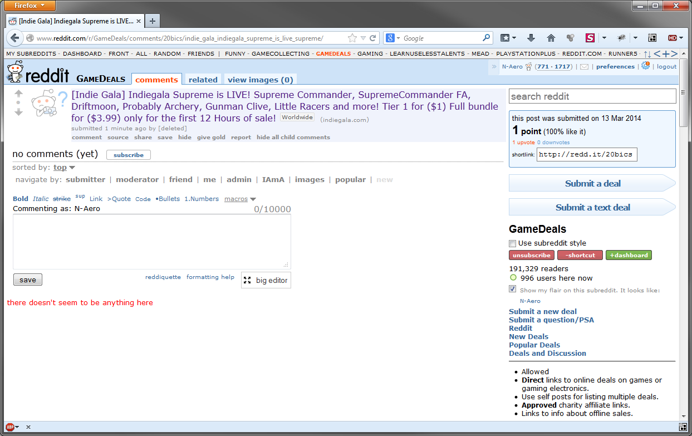Click the +dashboard button
This screenshot has height=436, width=692.
(x=629, y=255)
